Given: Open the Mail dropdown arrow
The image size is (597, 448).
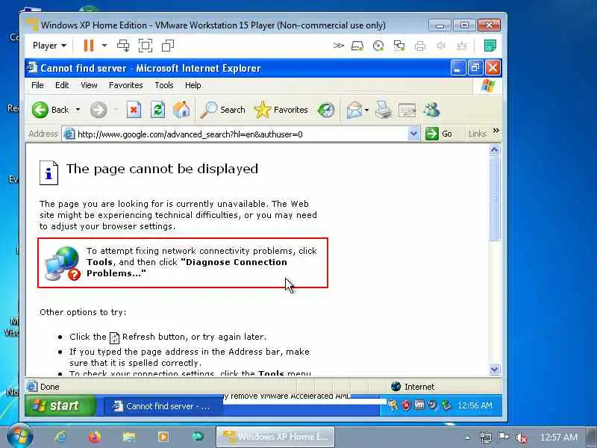Looking at the screenshot, I should (x=366, y=110).
